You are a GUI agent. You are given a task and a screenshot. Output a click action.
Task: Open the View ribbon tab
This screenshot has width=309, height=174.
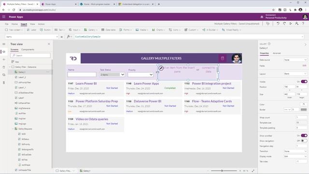32,24
